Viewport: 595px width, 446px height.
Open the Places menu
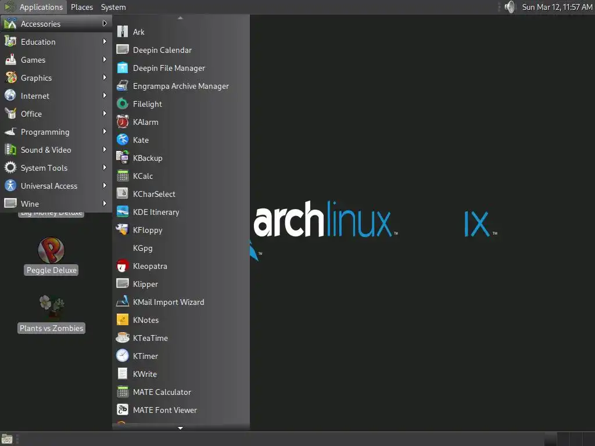coord(81,7)
